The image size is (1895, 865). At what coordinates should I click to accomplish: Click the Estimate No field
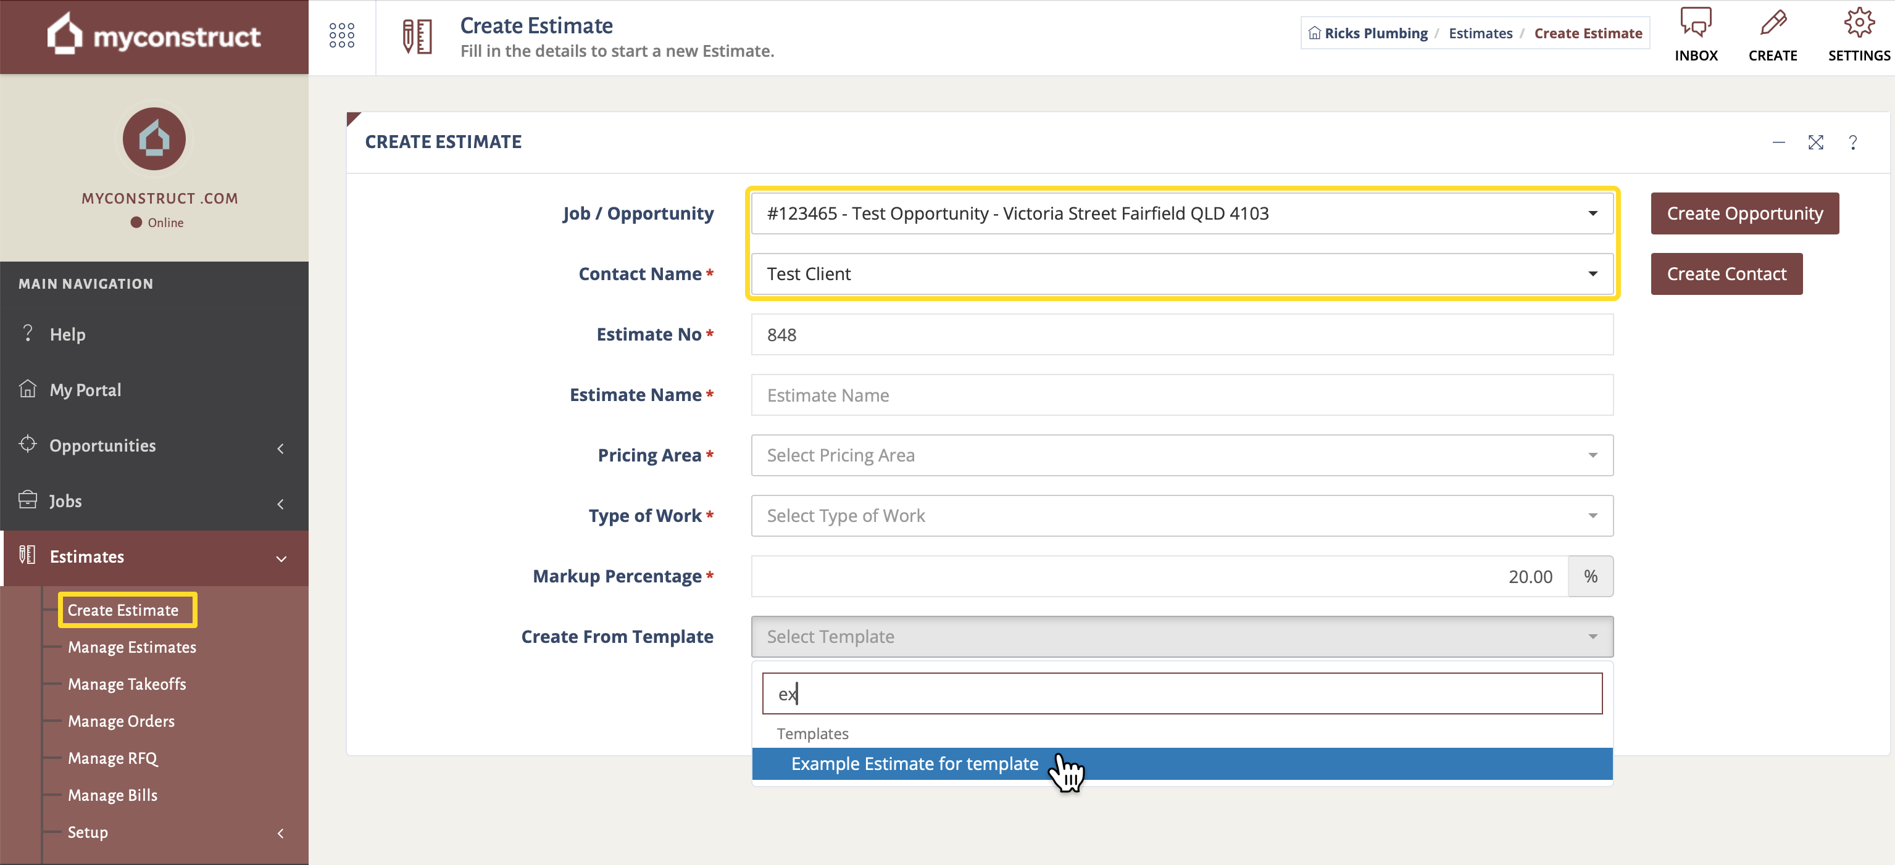[x=1182, y=334]
